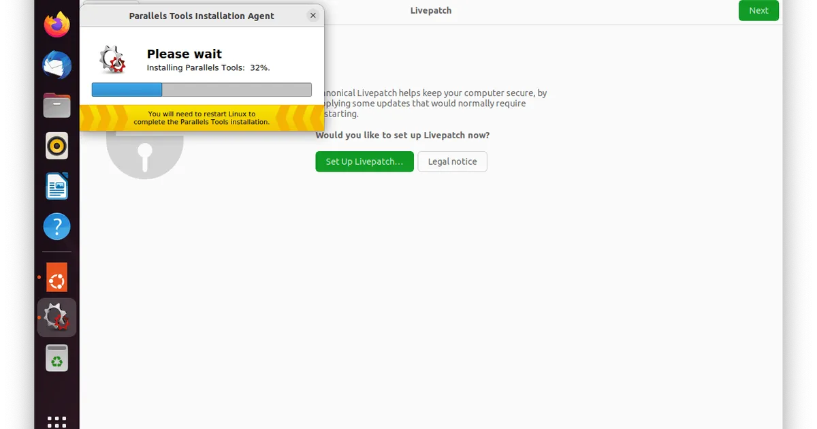Click the Livepatch window title
Screen dimensions: 817x429
(431, 10)
